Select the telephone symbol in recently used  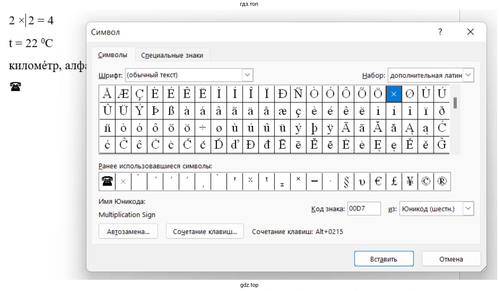coord(107,181)
